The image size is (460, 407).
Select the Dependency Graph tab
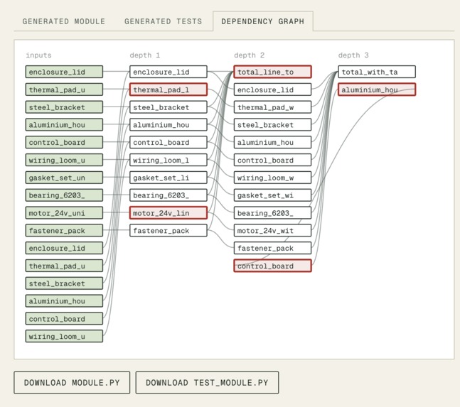pos(263,21)
